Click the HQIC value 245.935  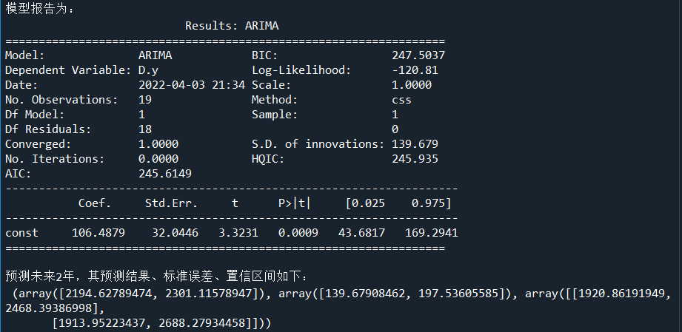click(415, 159)
